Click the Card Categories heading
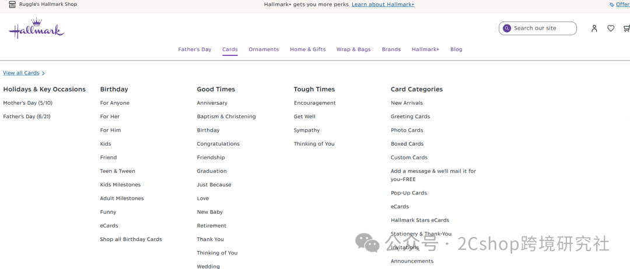Screen dimensions: 630x269 (416, 90)
